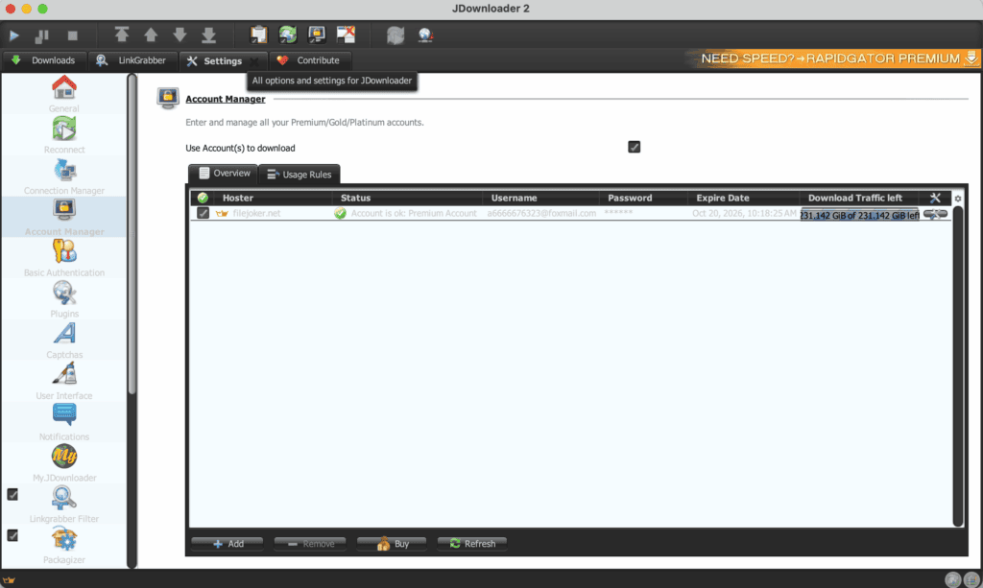The width and height of the screenshot is (983, 588).
Task: Toggle the Packagizer extension checkbox
Action: point(12,535)
